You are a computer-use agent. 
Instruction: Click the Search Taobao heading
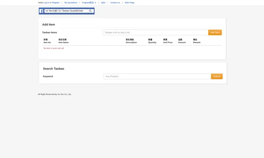point(54,69)
